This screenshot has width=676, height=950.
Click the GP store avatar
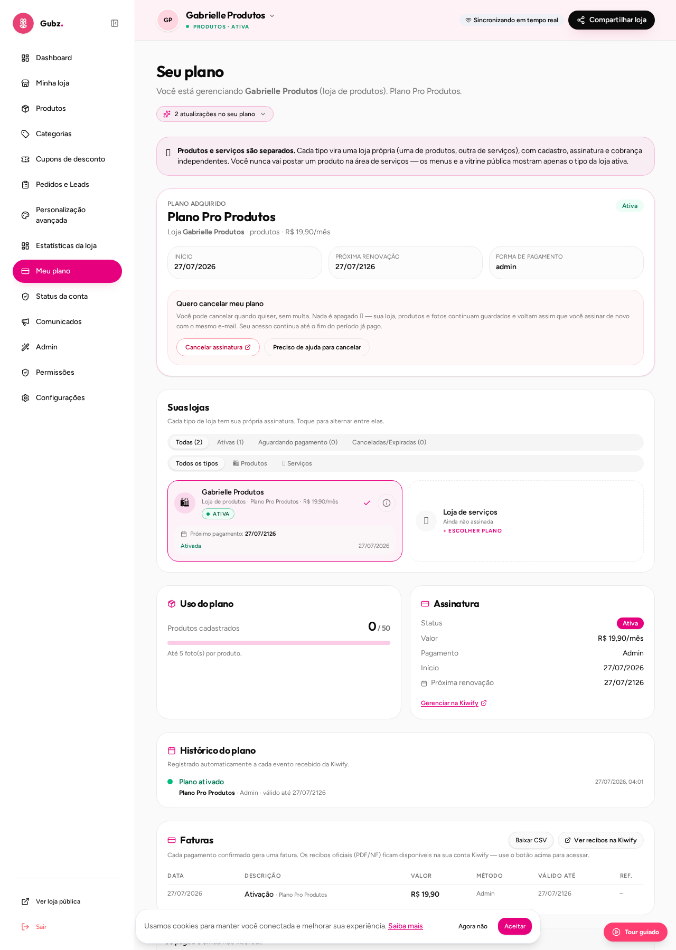click(x=168, y=20)
